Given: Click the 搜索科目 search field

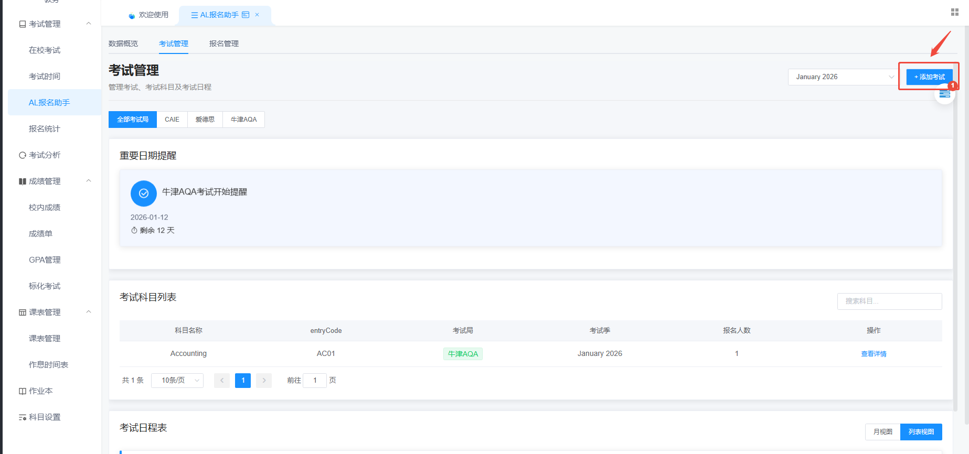Looking at the screenshot, I should pyautogui.click(x=889, y=301).
